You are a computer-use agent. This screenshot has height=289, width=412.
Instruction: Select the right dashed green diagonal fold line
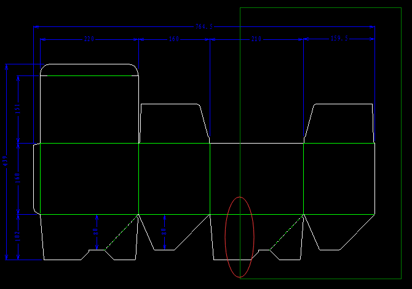(287, 232)
